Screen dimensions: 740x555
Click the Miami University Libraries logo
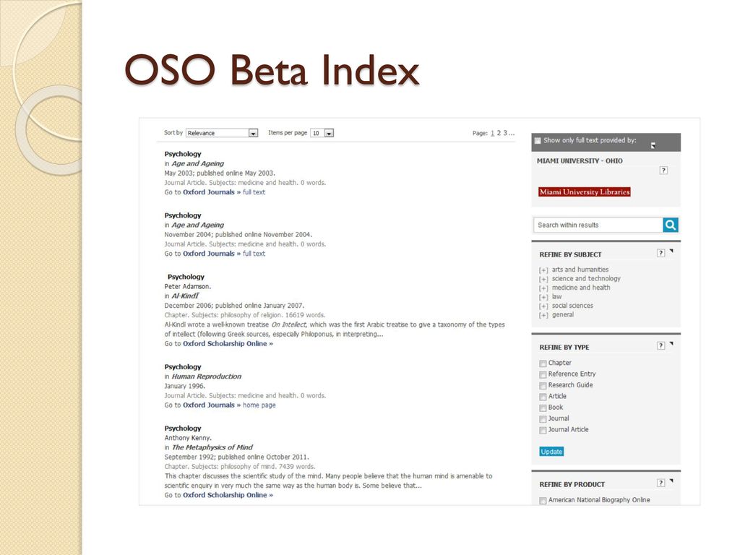tap(584, 192)
